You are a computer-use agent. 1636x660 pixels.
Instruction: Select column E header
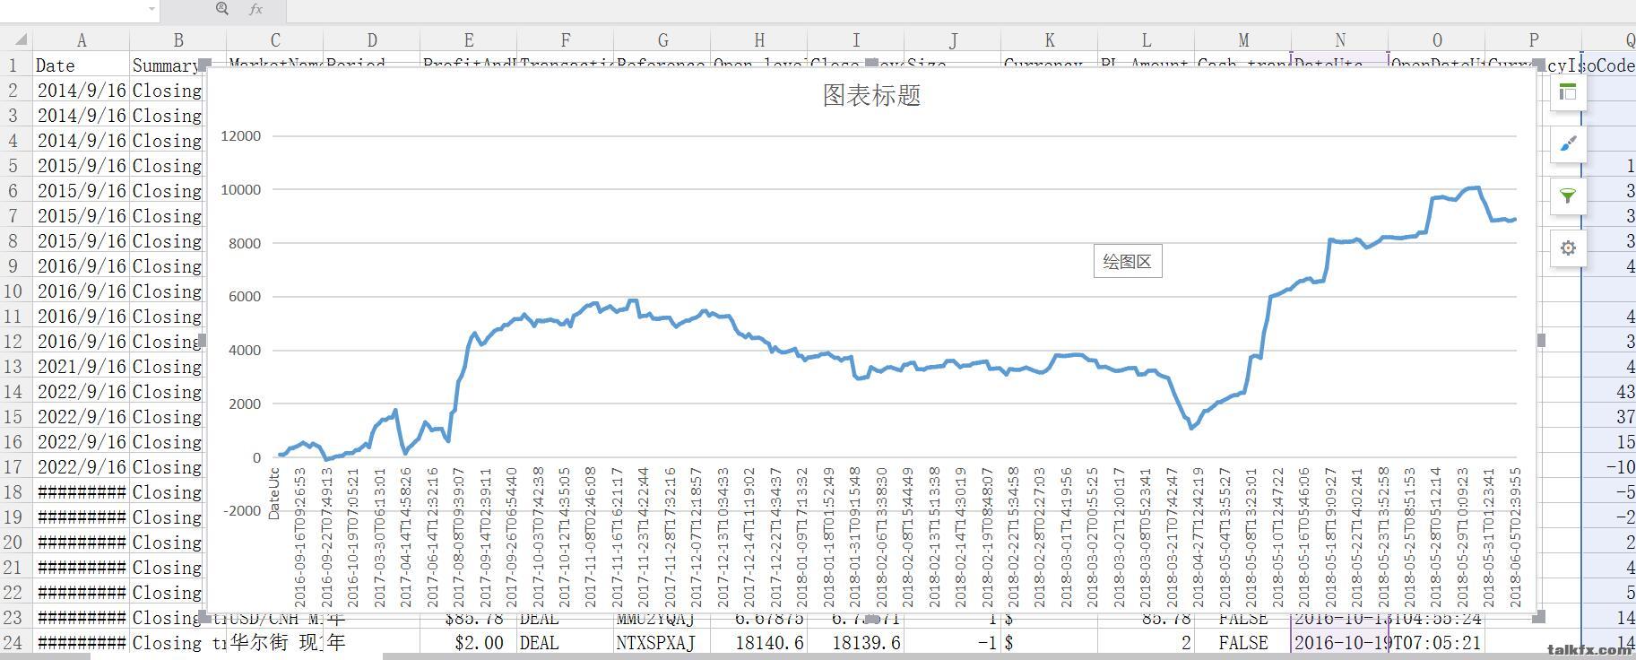coord(468,39)
